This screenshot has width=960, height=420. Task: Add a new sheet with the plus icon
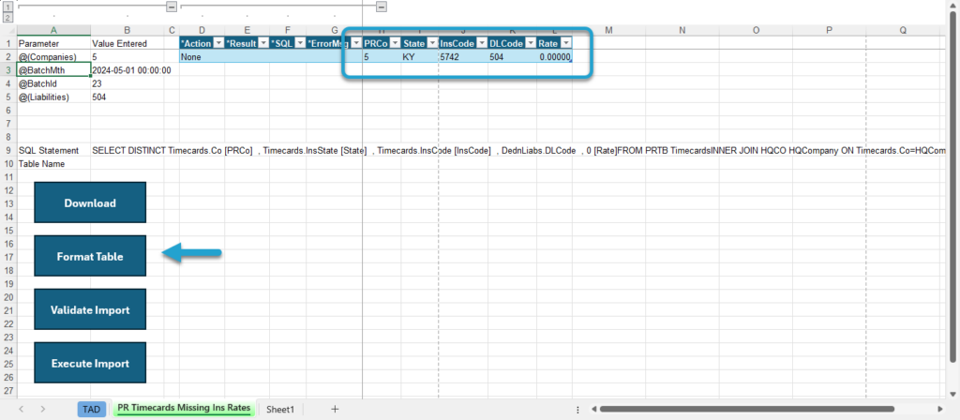335,409
